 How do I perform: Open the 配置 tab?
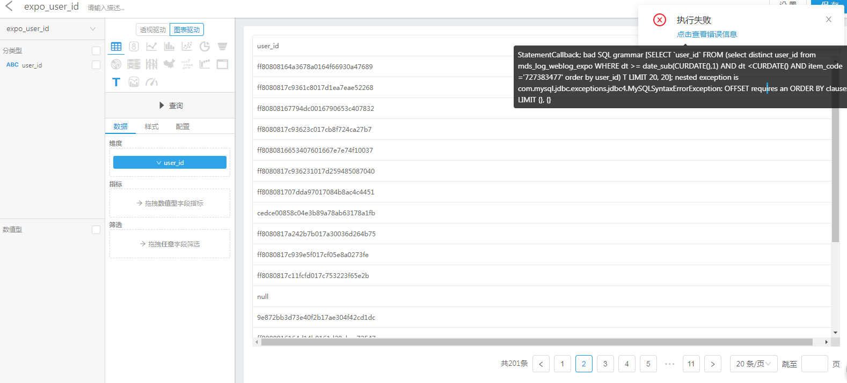182,126
